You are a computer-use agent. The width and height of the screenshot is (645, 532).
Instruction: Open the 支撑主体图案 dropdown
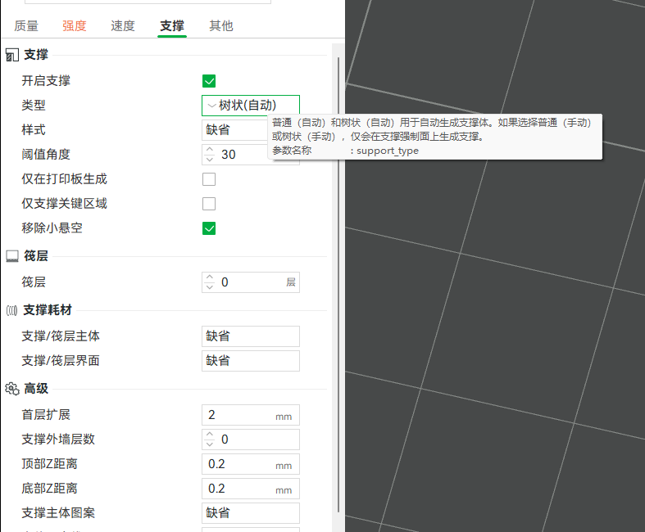(x=251, y=512)
